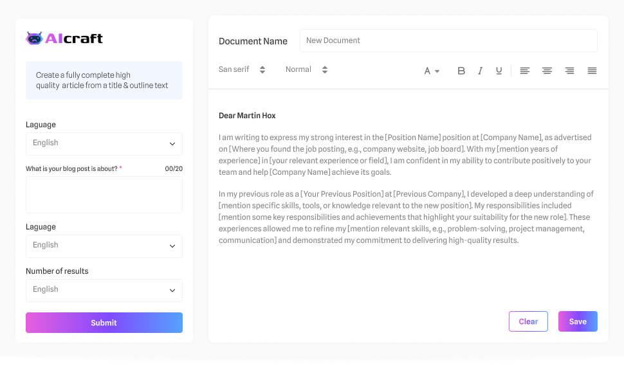Click the Clear button
Image resolution: width=624 pixels, height=367 pixels.
(528, 321)
